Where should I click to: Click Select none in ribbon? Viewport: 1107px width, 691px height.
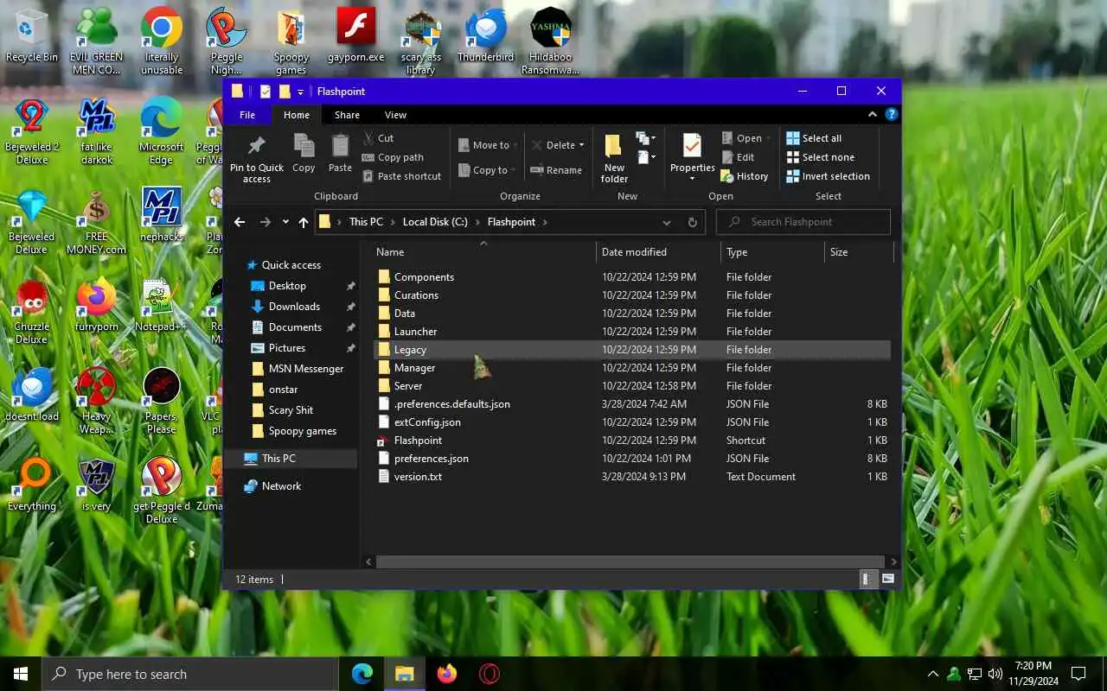tap(820, 157)
